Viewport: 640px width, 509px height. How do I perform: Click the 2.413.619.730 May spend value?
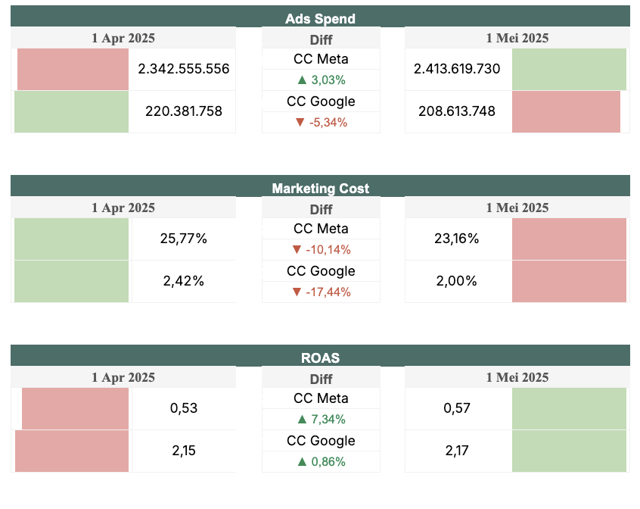[457, 69]
